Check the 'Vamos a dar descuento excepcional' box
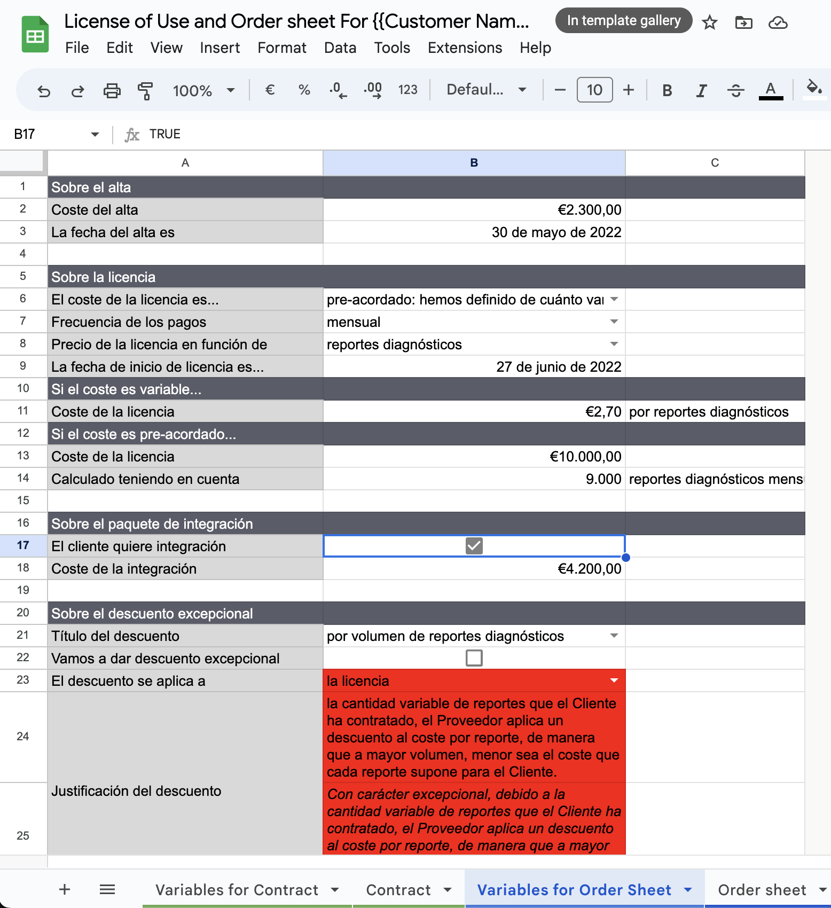Screen dimensions: 831x908 click(x=474, y=658)
